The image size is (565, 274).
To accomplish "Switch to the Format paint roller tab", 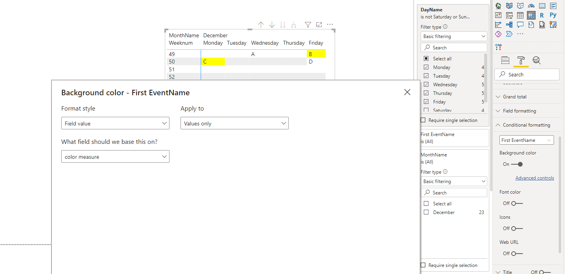I will point(521,60).
